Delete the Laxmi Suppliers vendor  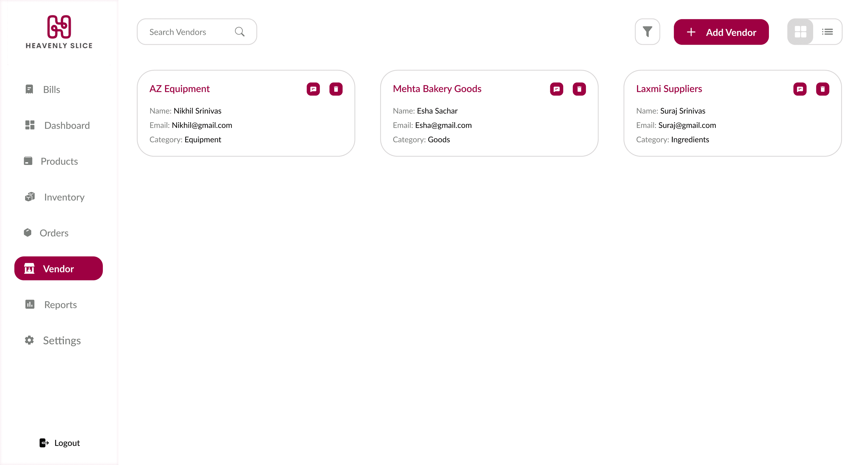point(822,89)
